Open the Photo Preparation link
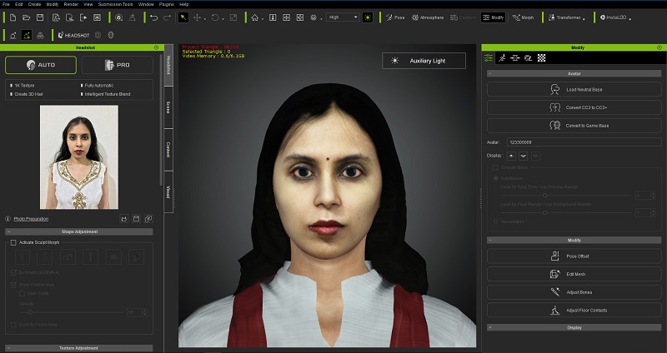The height and width of the screenshot is (353, 667). coord(31,219)
